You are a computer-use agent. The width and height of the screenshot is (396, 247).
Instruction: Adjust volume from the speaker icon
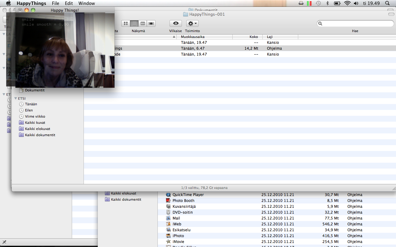(x=356, y=3)
